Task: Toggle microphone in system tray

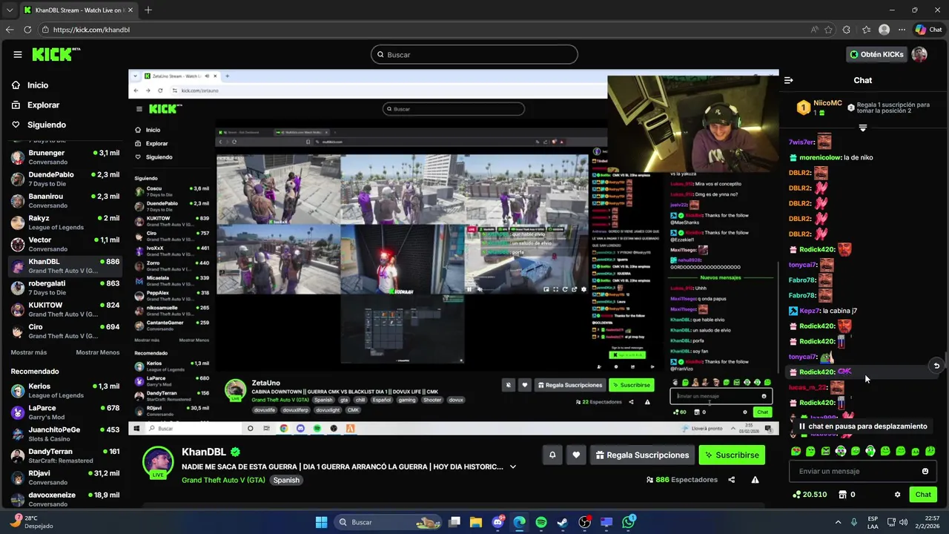Action: [854, 522]
